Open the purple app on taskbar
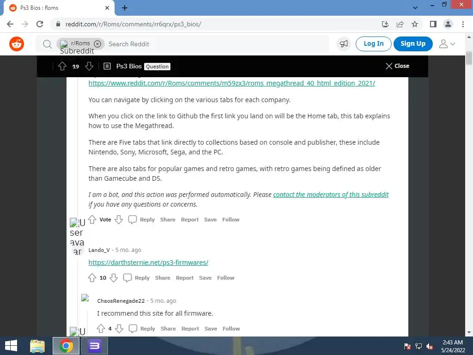473x355 pixels. coord(94,346)
